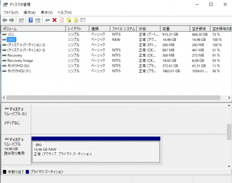This screenshot has width=232, height=183.
Task: Click the 正常 (EFI ... status cell
Action: click(x=148, y=45)
